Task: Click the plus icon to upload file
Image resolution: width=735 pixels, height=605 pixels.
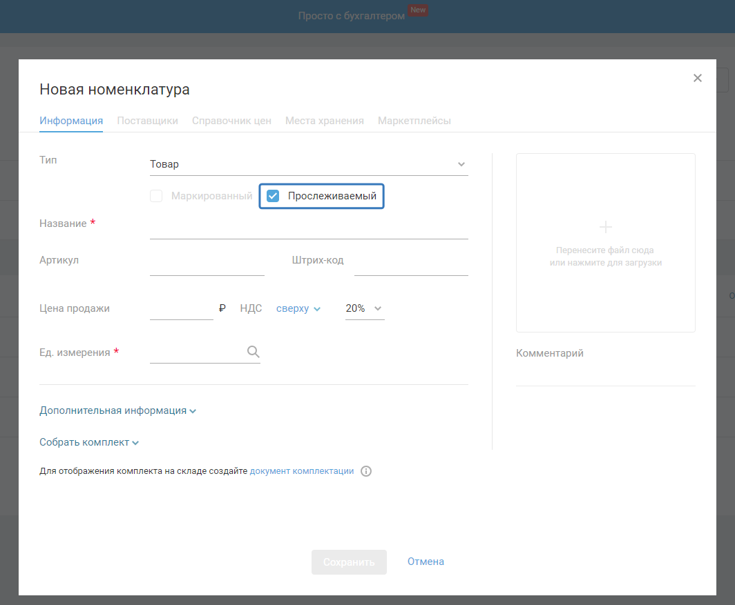Action: pyautogui.click(x=605, y=227)
